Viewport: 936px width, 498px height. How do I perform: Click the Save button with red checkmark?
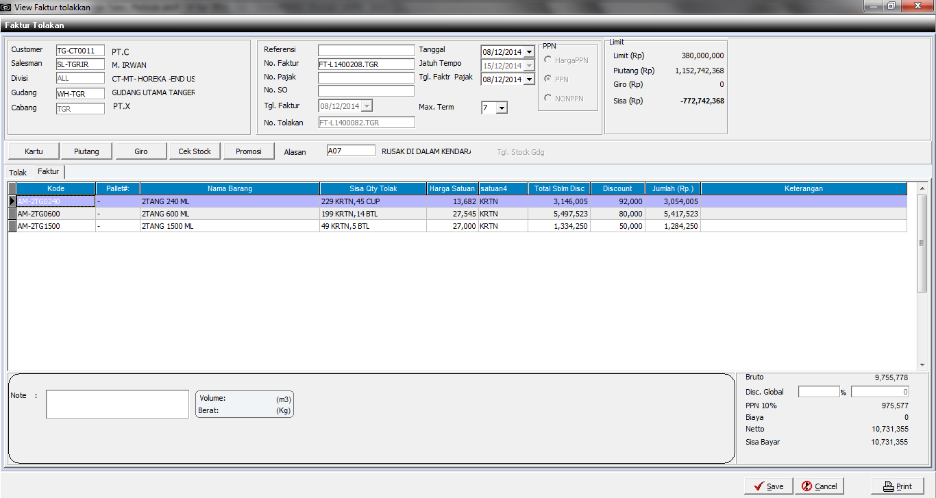tap(768, 486)
